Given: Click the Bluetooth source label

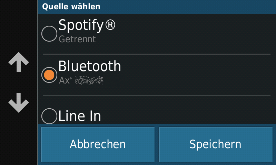Looking at the screenshot, I should pos(90,66).
